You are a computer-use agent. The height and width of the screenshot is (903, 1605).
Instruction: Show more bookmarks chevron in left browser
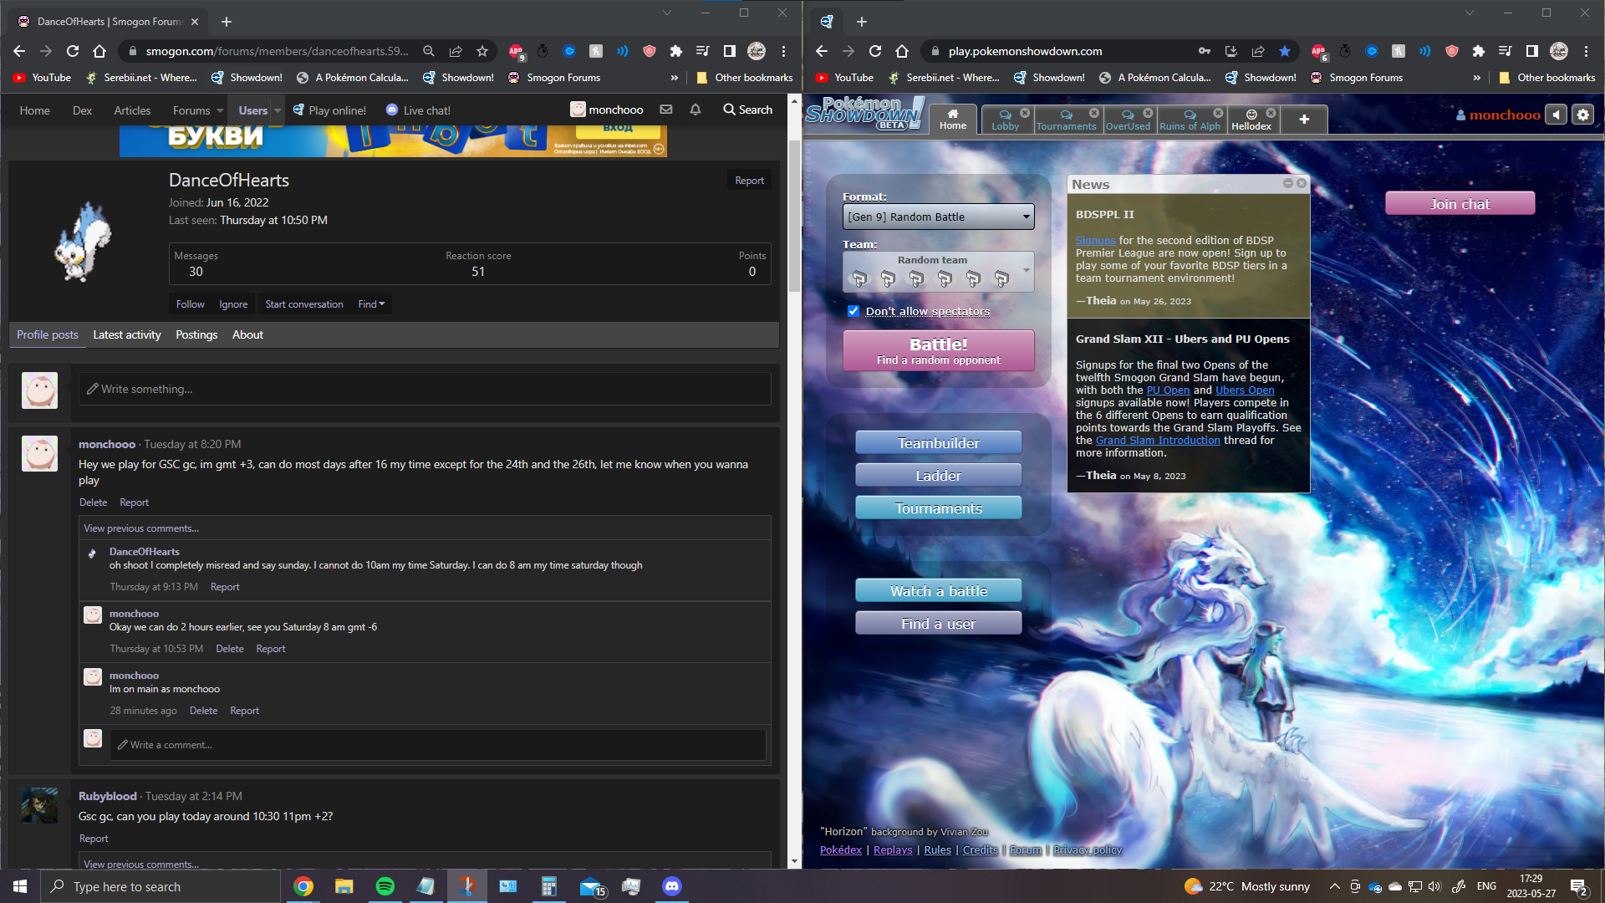coord(674,78)
